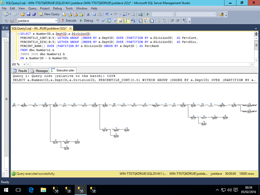Click the Change Connection icon

coord(12,21)
